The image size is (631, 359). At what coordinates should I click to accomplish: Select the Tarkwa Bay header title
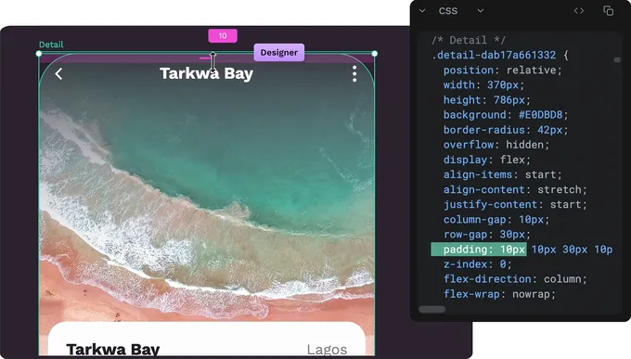[x=206, y=73]
